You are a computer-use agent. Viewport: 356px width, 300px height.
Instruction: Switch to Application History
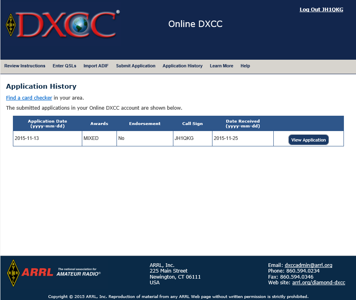click(x=182, y=66)
